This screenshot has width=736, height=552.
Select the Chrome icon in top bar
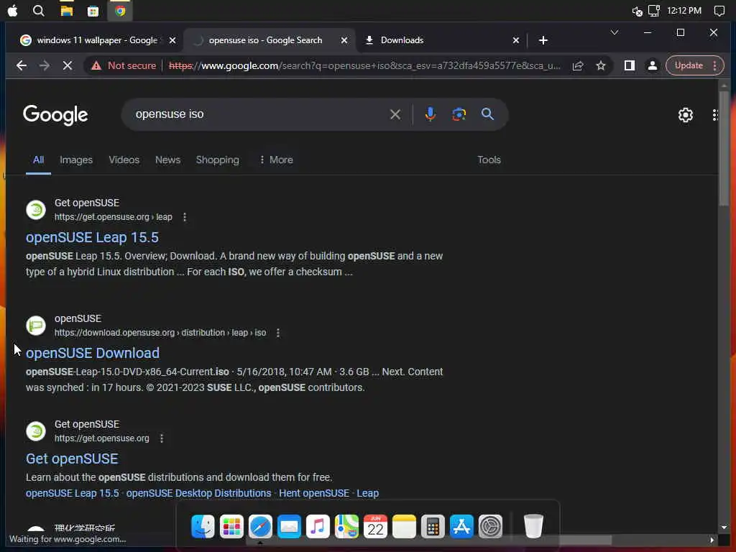click(x=120, y=11)
